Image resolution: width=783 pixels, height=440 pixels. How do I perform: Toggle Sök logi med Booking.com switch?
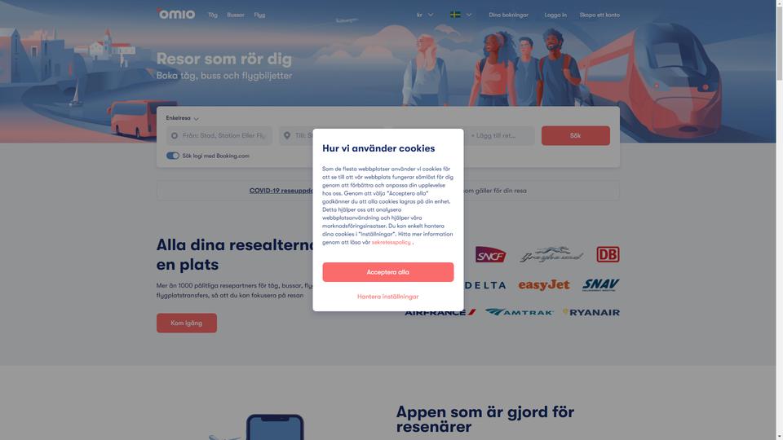(x=173, y=156)
